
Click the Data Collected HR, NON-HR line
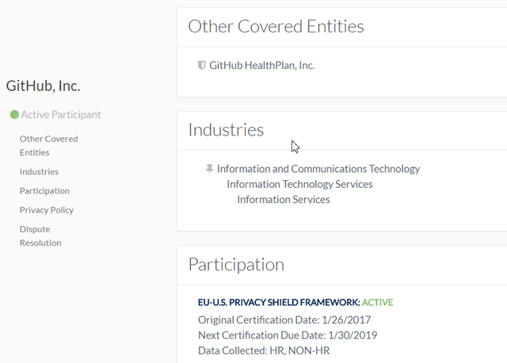coord(264,350)
